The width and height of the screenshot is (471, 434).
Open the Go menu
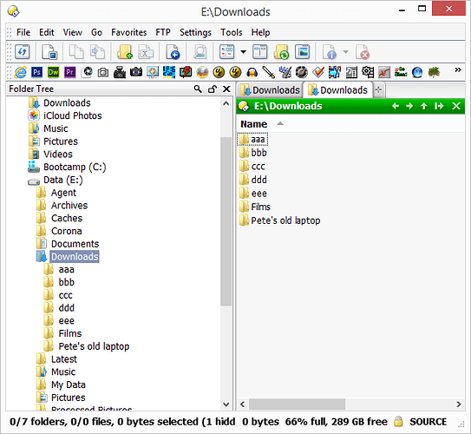[96, 32]
